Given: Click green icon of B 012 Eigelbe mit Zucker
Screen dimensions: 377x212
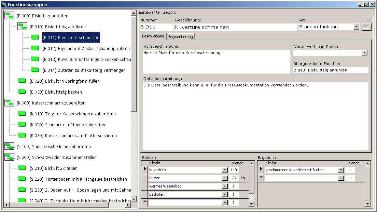Looking at the screenshot, I should (35, 48).
